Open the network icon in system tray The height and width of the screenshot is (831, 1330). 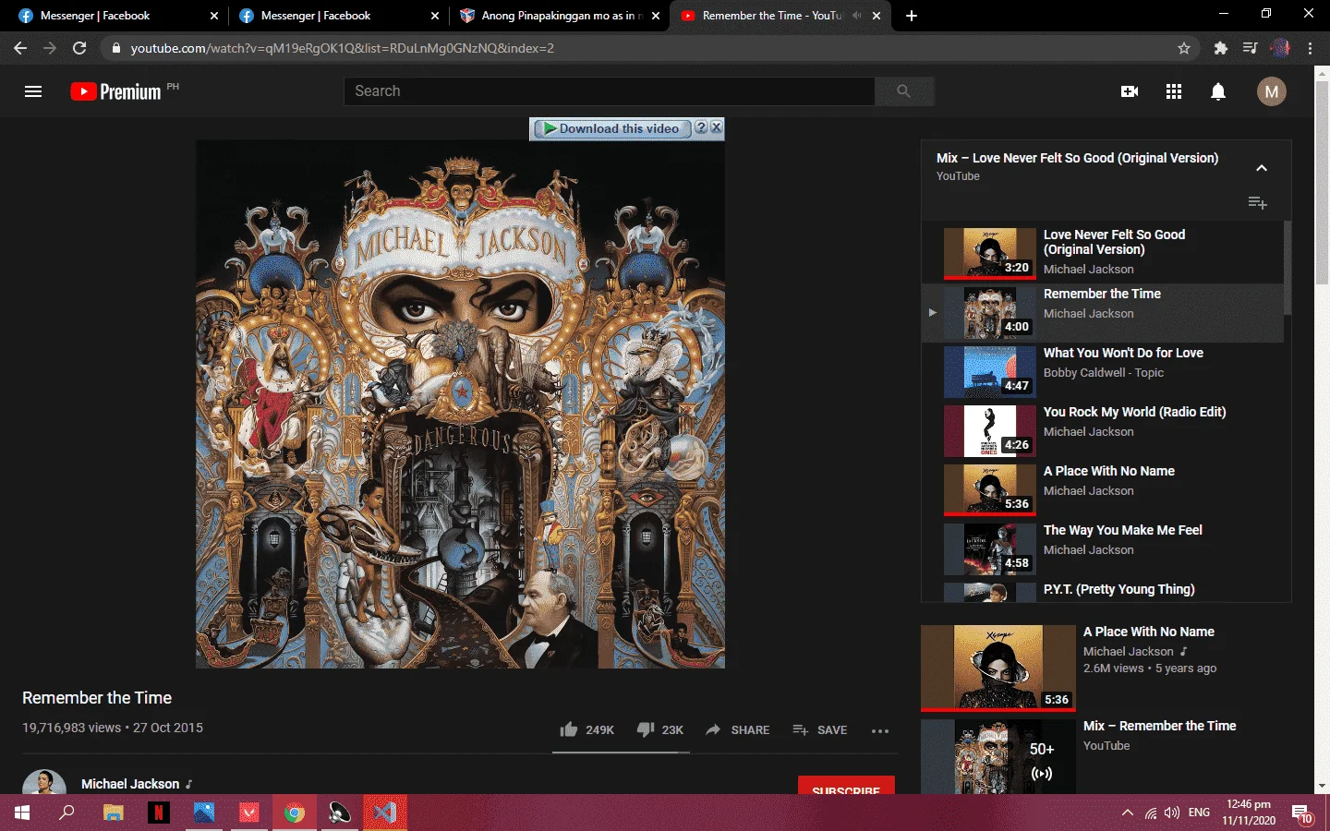click(1150, 813)
